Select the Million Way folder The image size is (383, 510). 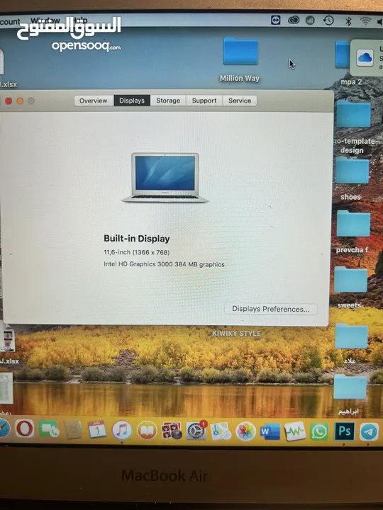pos(240,51)
